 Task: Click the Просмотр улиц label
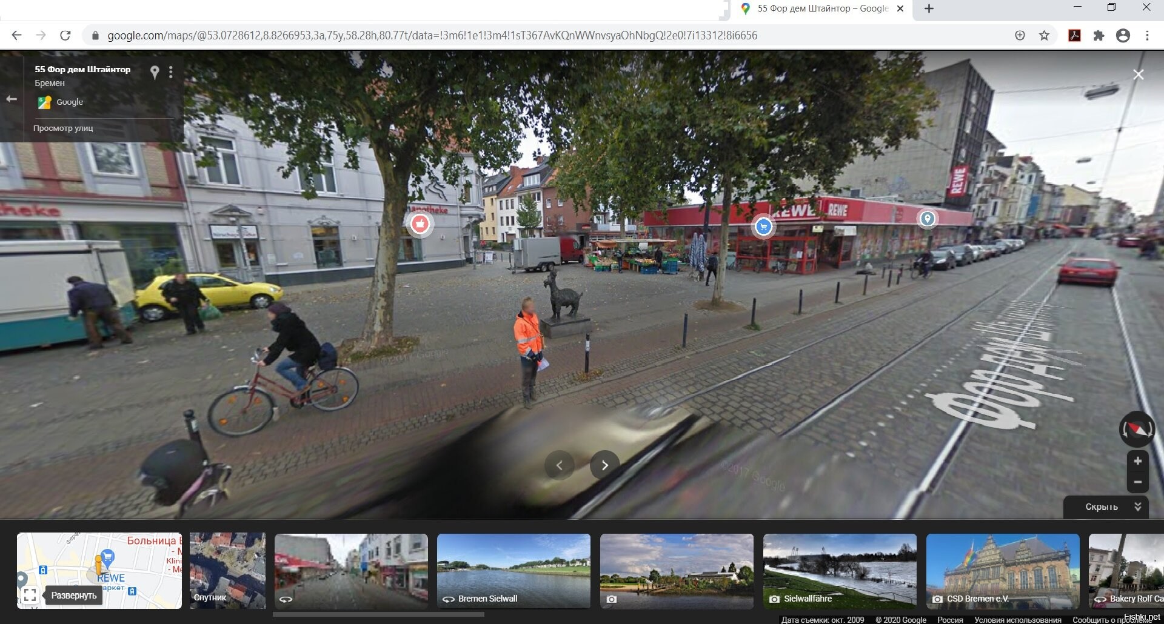pos(63,128)
